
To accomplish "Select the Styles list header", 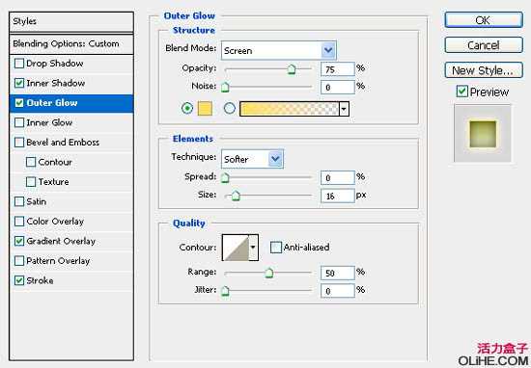I will coord(71,21).
